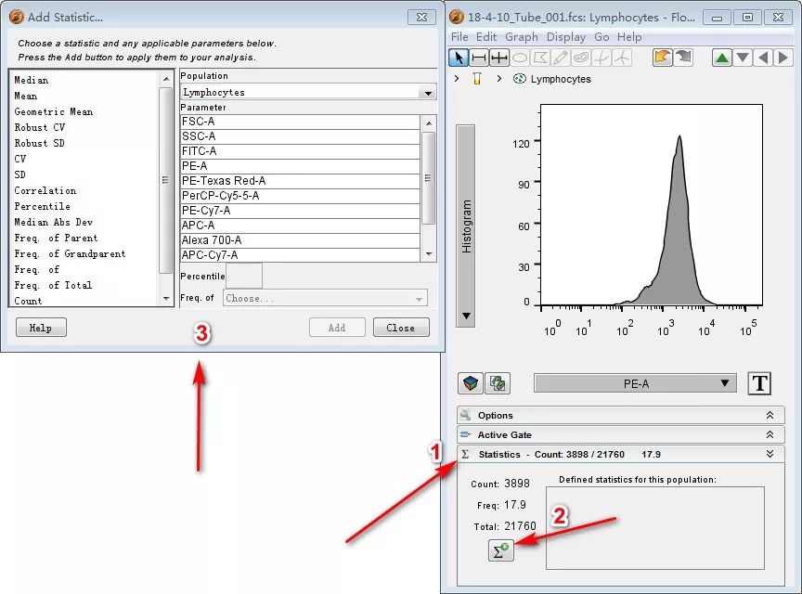
Task: Go to parent population with green up arrow
Action: click(721, 58)
